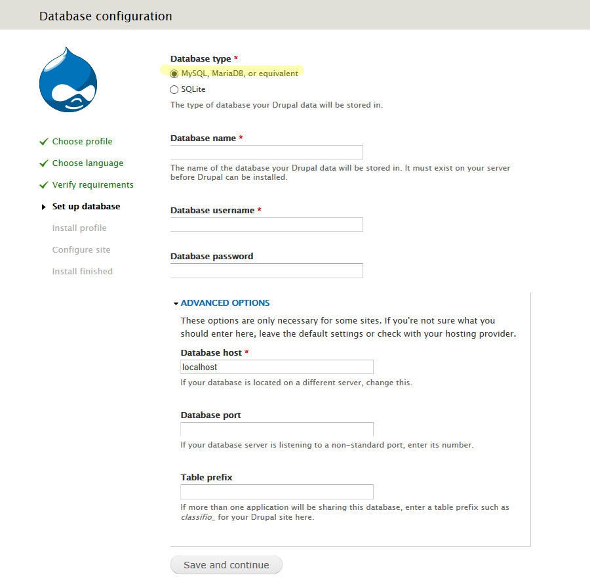
Task: Click the Database name input field
Action: 266,152
